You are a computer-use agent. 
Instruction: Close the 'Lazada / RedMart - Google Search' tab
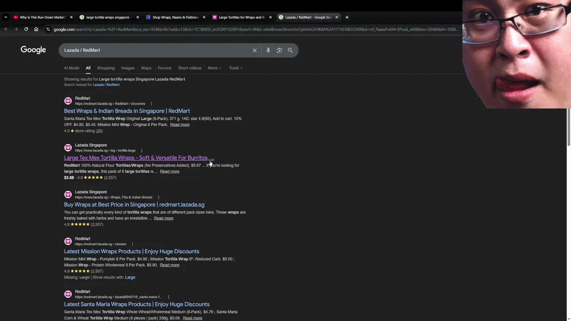(x=337, y=17)
